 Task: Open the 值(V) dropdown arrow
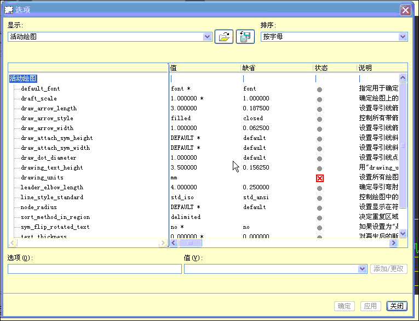(362, 268)
